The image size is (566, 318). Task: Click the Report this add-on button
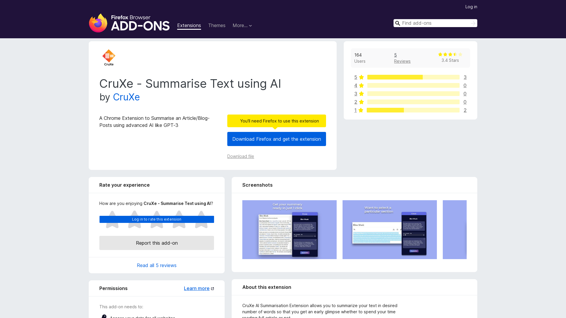tap(157, 243)
